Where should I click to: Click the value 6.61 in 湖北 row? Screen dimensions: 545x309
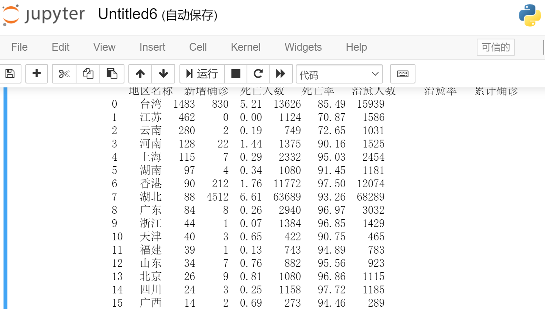[251, 197]
